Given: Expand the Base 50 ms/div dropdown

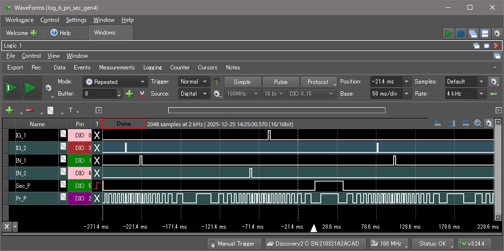Looking at the screenshot, I should click(x=407, y=94).
